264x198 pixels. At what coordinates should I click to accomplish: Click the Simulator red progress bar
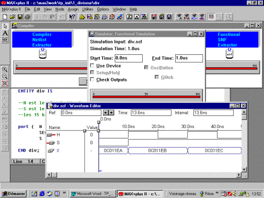tap(146, 97)
